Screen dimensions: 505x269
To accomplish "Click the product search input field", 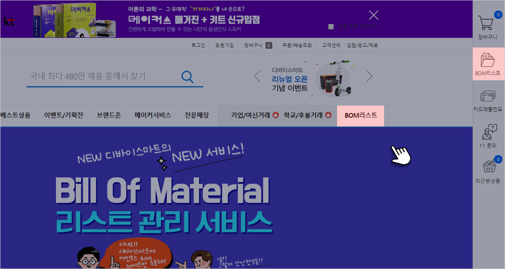I will tap(101, 76).
